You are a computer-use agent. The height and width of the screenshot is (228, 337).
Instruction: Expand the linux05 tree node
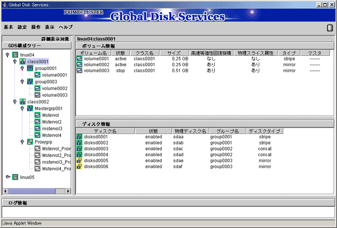(x=8, y=177)
